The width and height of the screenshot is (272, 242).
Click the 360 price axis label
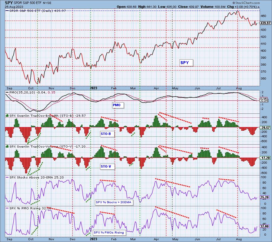pos(263,78)
